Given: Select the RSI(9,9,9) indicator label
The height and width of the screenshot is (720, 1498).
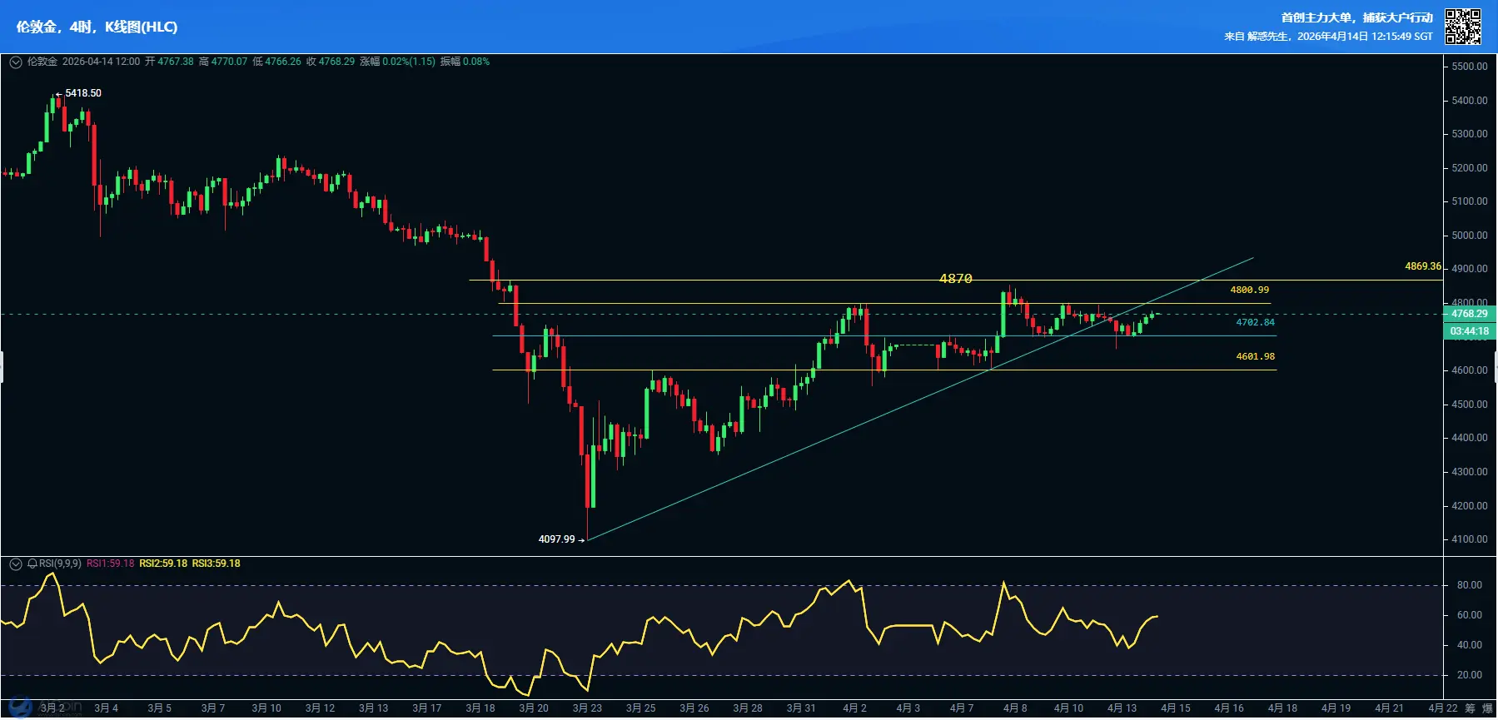Looking at the screenshot, I should click(x=60, y=564).
